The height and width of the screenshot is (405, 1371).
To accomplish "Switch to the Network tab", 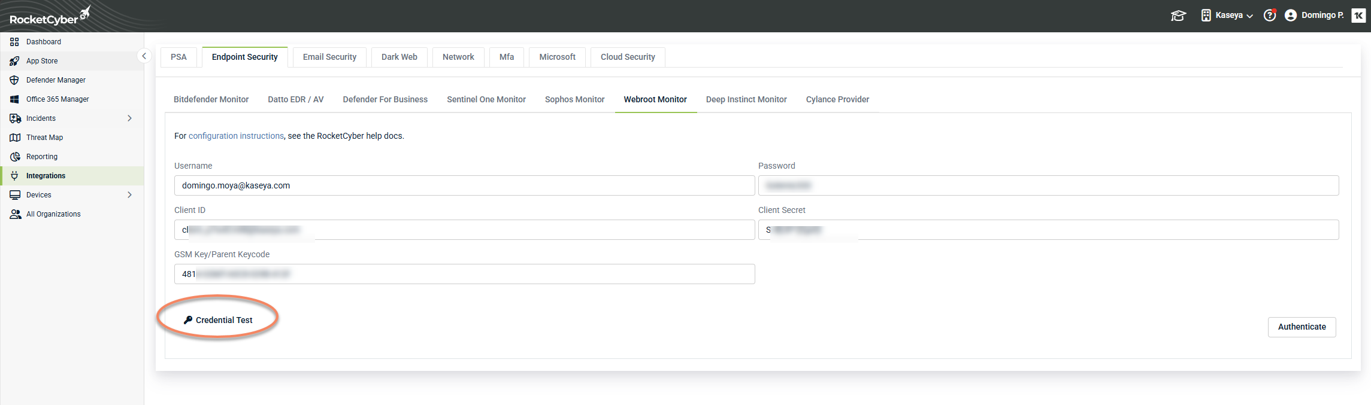I will (458, 57).
